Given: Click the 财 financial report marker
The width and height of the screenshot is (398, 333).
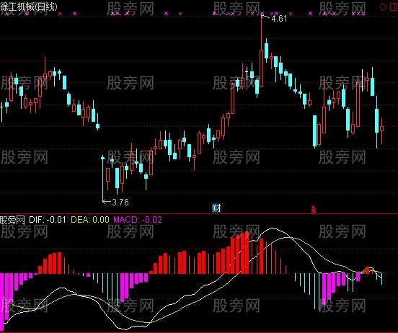Looking at the screenshot, I should click(216, 208).
